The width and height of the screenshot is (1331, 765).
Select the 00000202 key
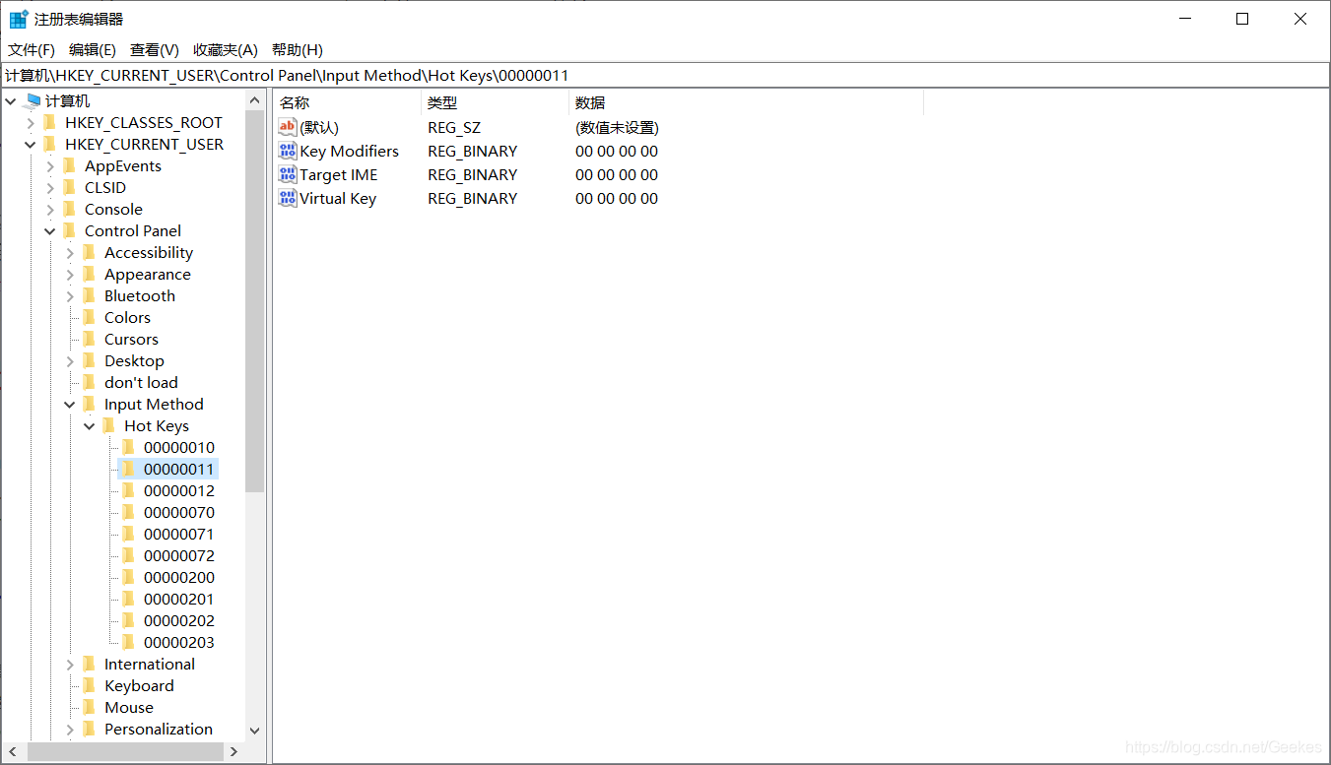click(179, 620)
